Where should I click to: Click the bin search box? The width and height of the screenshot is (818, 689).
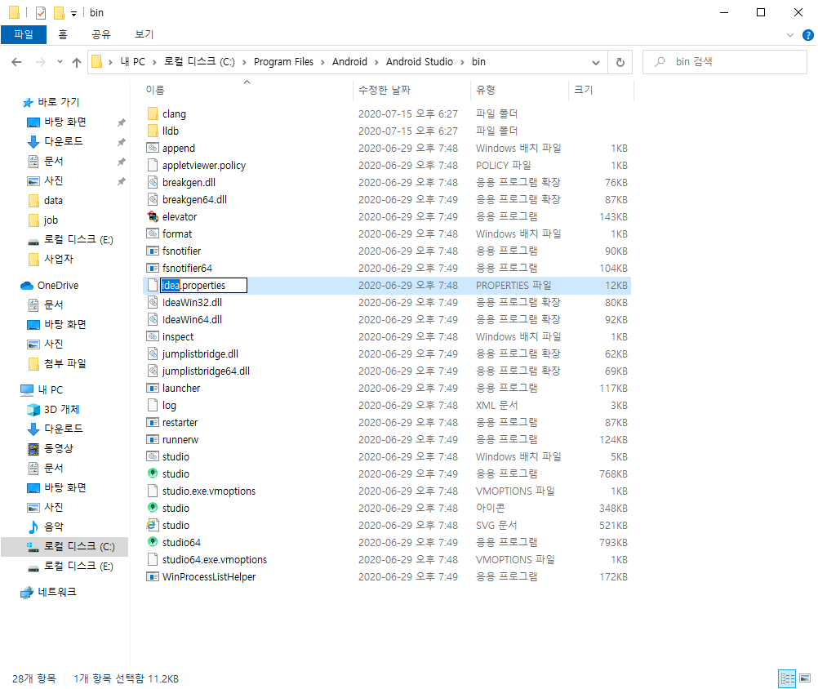(x=725, y=62)
